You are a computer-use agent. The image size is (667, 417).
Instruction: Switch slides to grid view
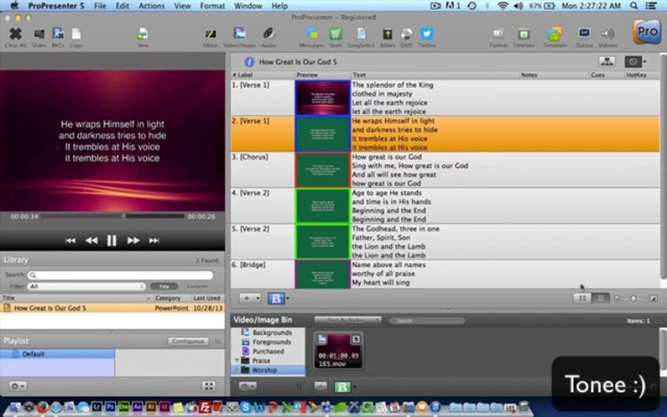(x=582, y=299)
